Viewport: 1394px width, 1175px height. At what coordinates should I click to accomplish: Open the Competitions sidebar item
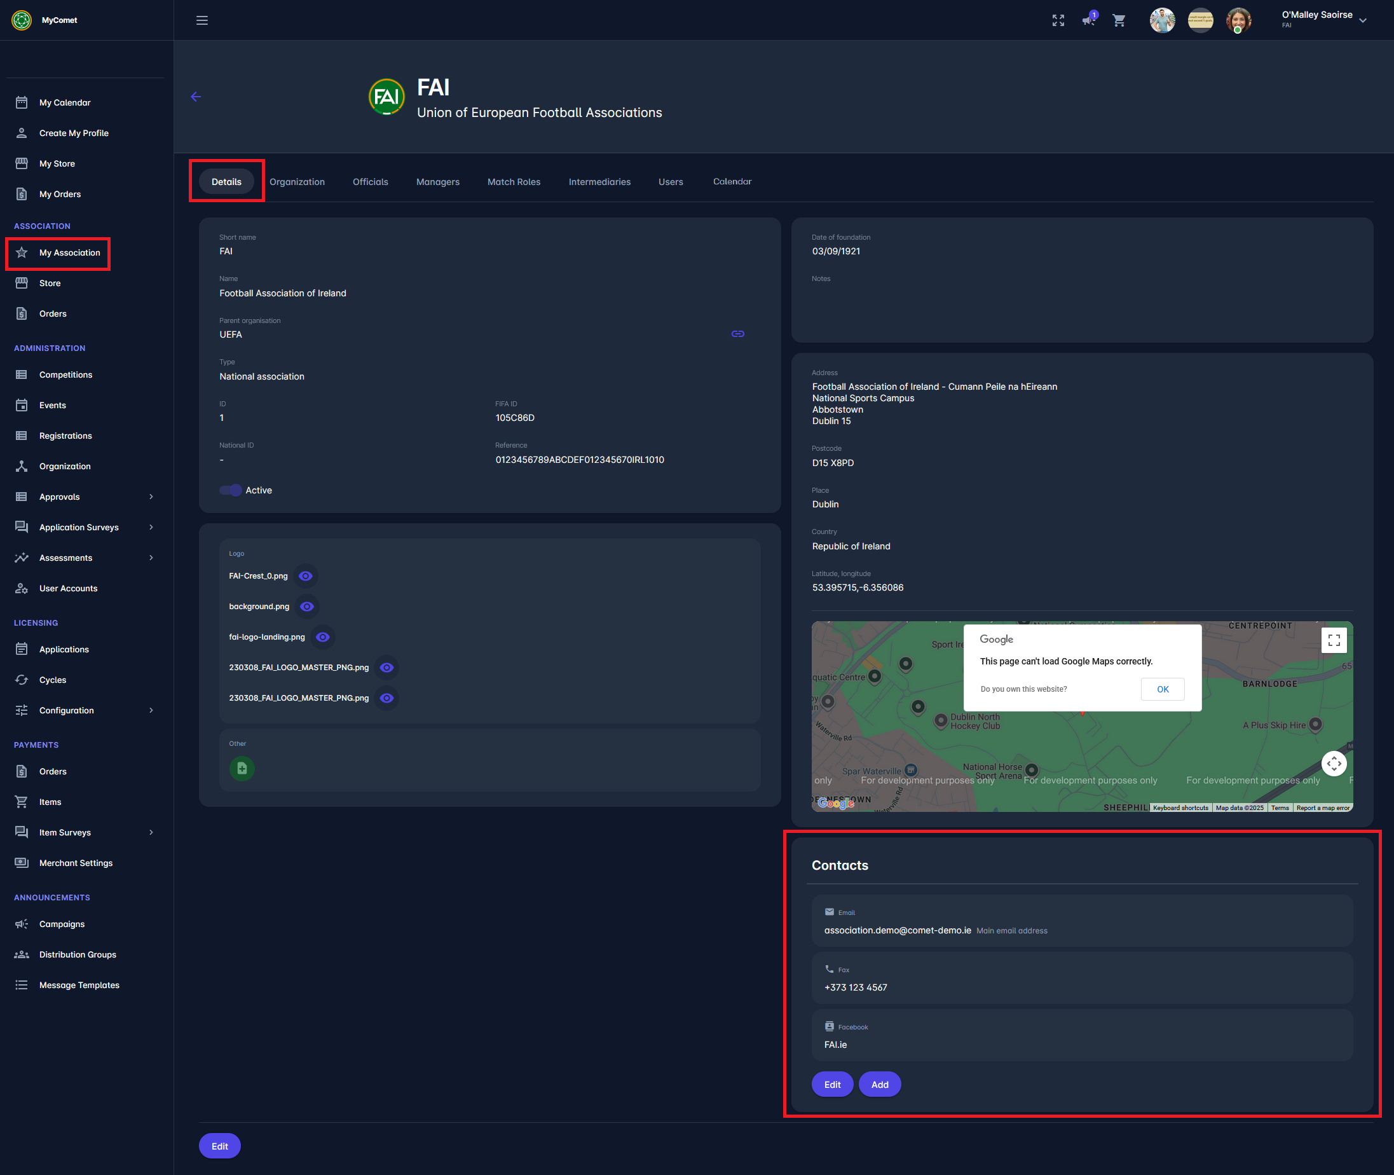[x=65, y=374]
